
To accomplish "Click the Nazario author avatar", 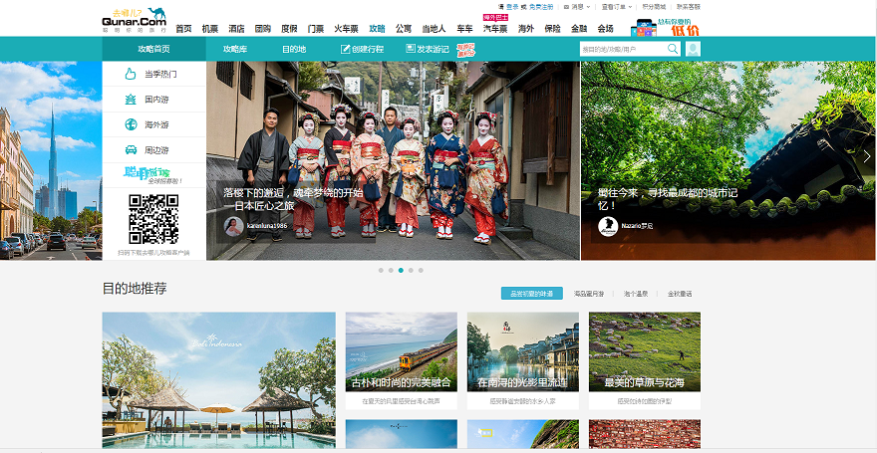I will coord(608,226).
